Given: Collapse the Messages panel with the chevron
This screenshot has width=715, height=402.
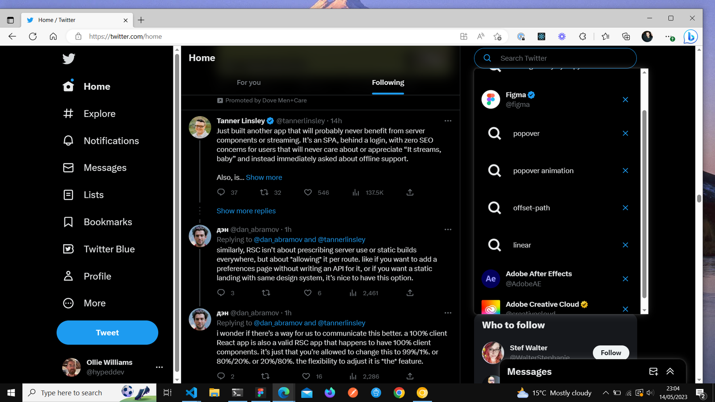Looking at the screenshot, I should point(670,371).
